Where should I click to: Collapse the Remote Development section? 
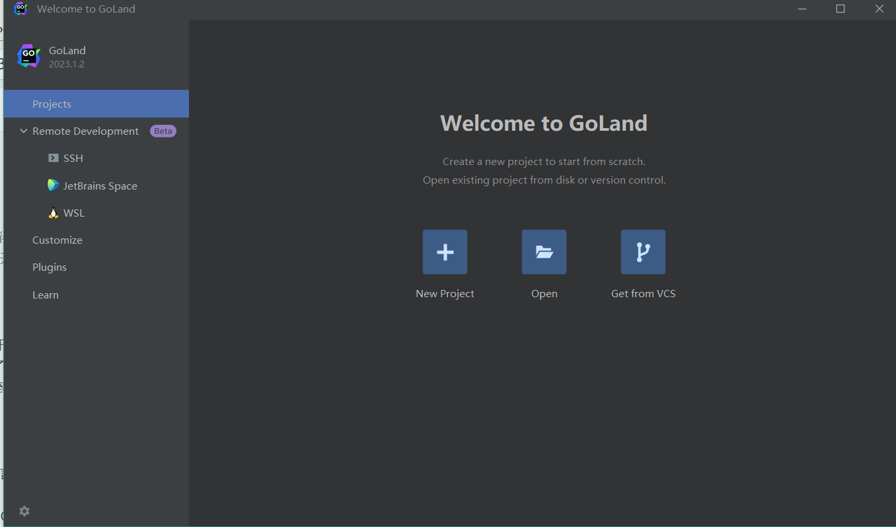[x=24, y=131]
